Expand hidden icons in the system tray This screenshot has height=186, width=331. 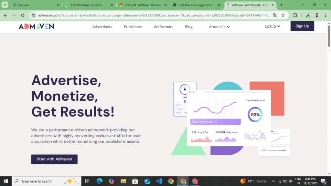click(273, 181)
